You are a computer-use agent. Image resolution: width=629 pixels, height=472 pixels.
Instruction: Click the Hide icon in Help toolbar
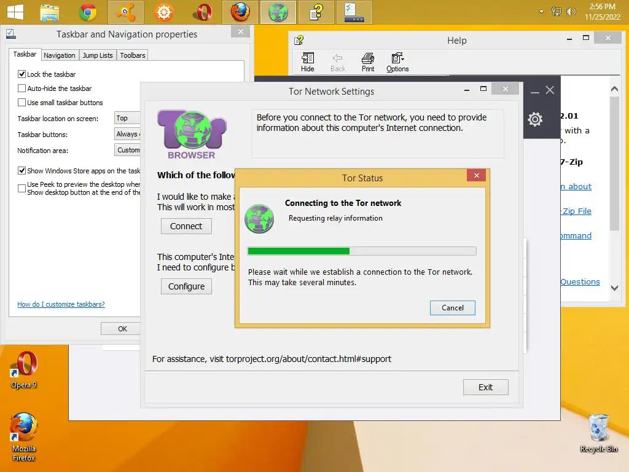pos(308,62)
